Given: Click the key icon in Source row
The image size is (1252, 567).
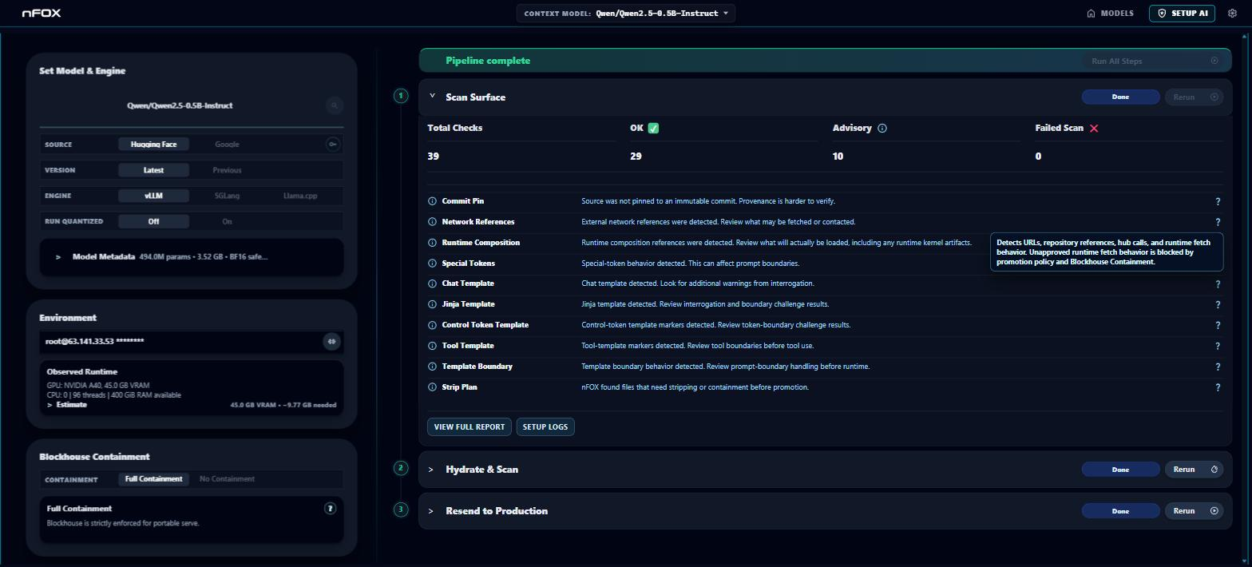Looking at the screenshot, I should [333, 145].
